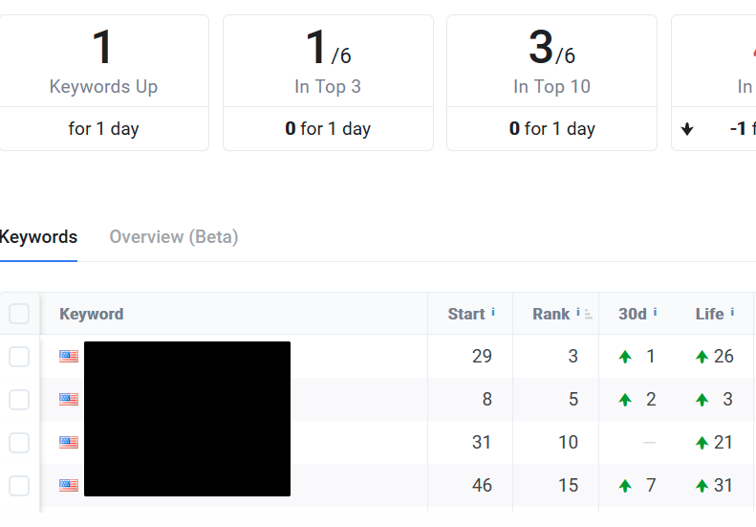
Task: Click the Life column info icon
Action: click(732, 313)
